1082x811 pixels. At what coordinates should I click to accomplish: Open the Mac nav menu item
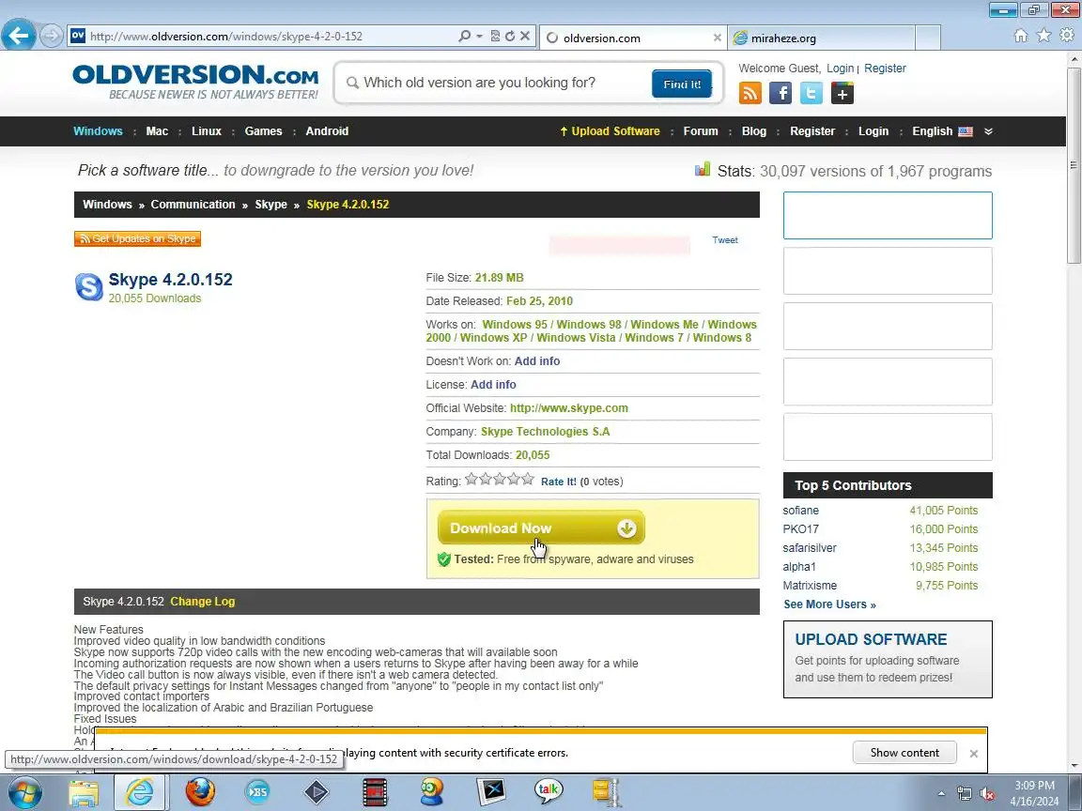[x=157, y=131]
